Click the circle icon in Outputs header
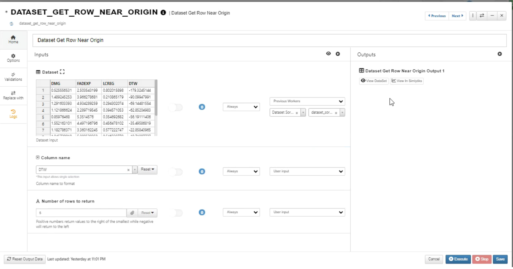Image resolution: width=513 pixels, height=269 pixels. (x=500, y=54)
